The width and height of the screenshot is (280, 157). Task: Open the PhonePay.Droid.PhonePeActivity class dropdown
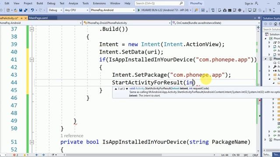coord(127,23)
